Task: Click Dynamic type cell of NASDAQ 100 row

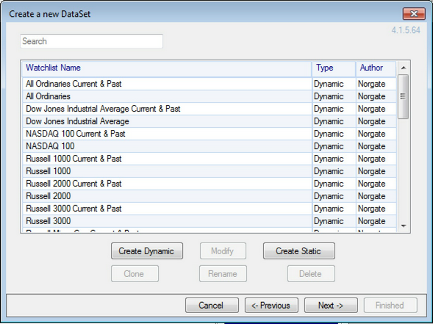Action: (334, 146)
